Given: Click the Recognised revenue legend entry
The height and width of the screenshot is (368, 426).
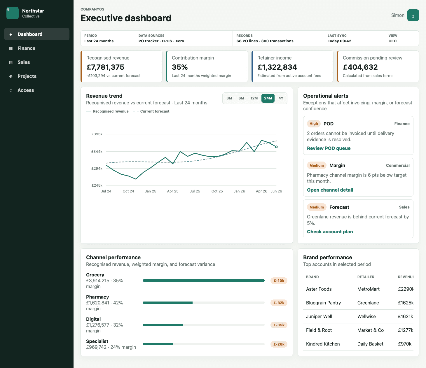Looking at the screenshot, I should (107, 111).
